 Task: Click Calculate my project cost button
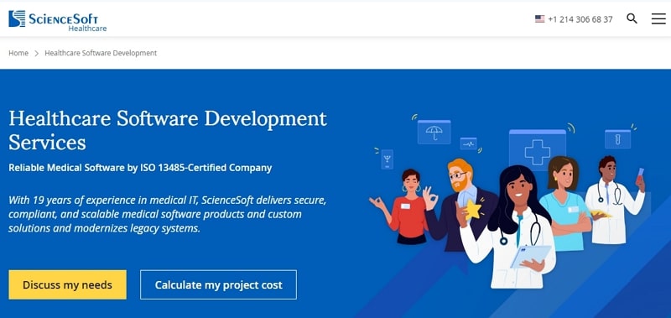coord(218,284)
